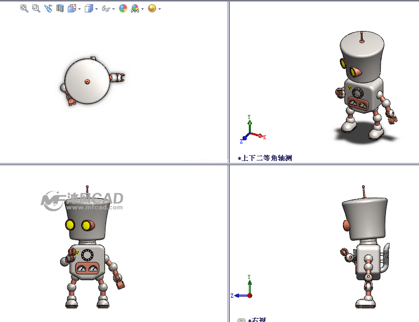Select the robot in the right view
Screen dimensions: 419x322
click(365, 246)
